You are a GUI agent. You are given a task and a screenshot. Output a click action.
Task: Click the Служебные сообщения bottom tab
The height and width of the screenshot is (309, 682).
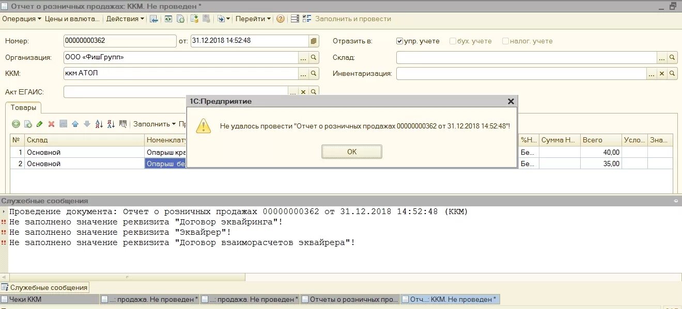pos(45,287)
